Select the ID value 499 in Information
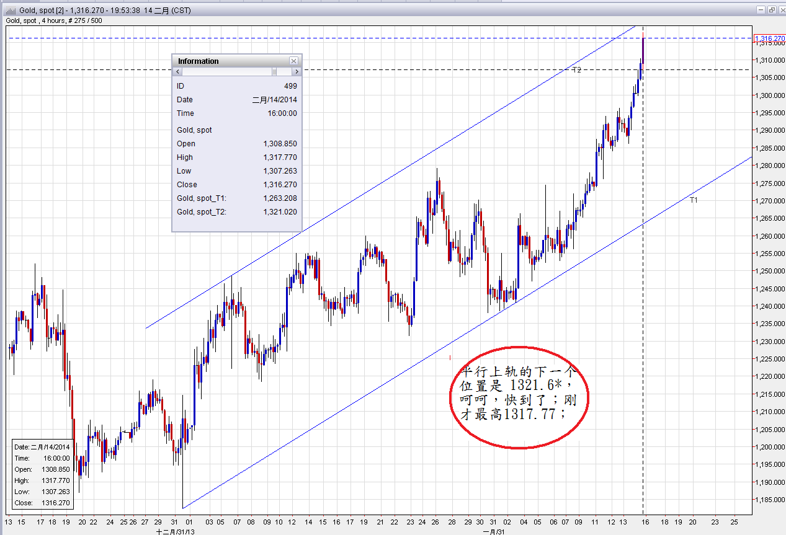 (x=290, y=86)
